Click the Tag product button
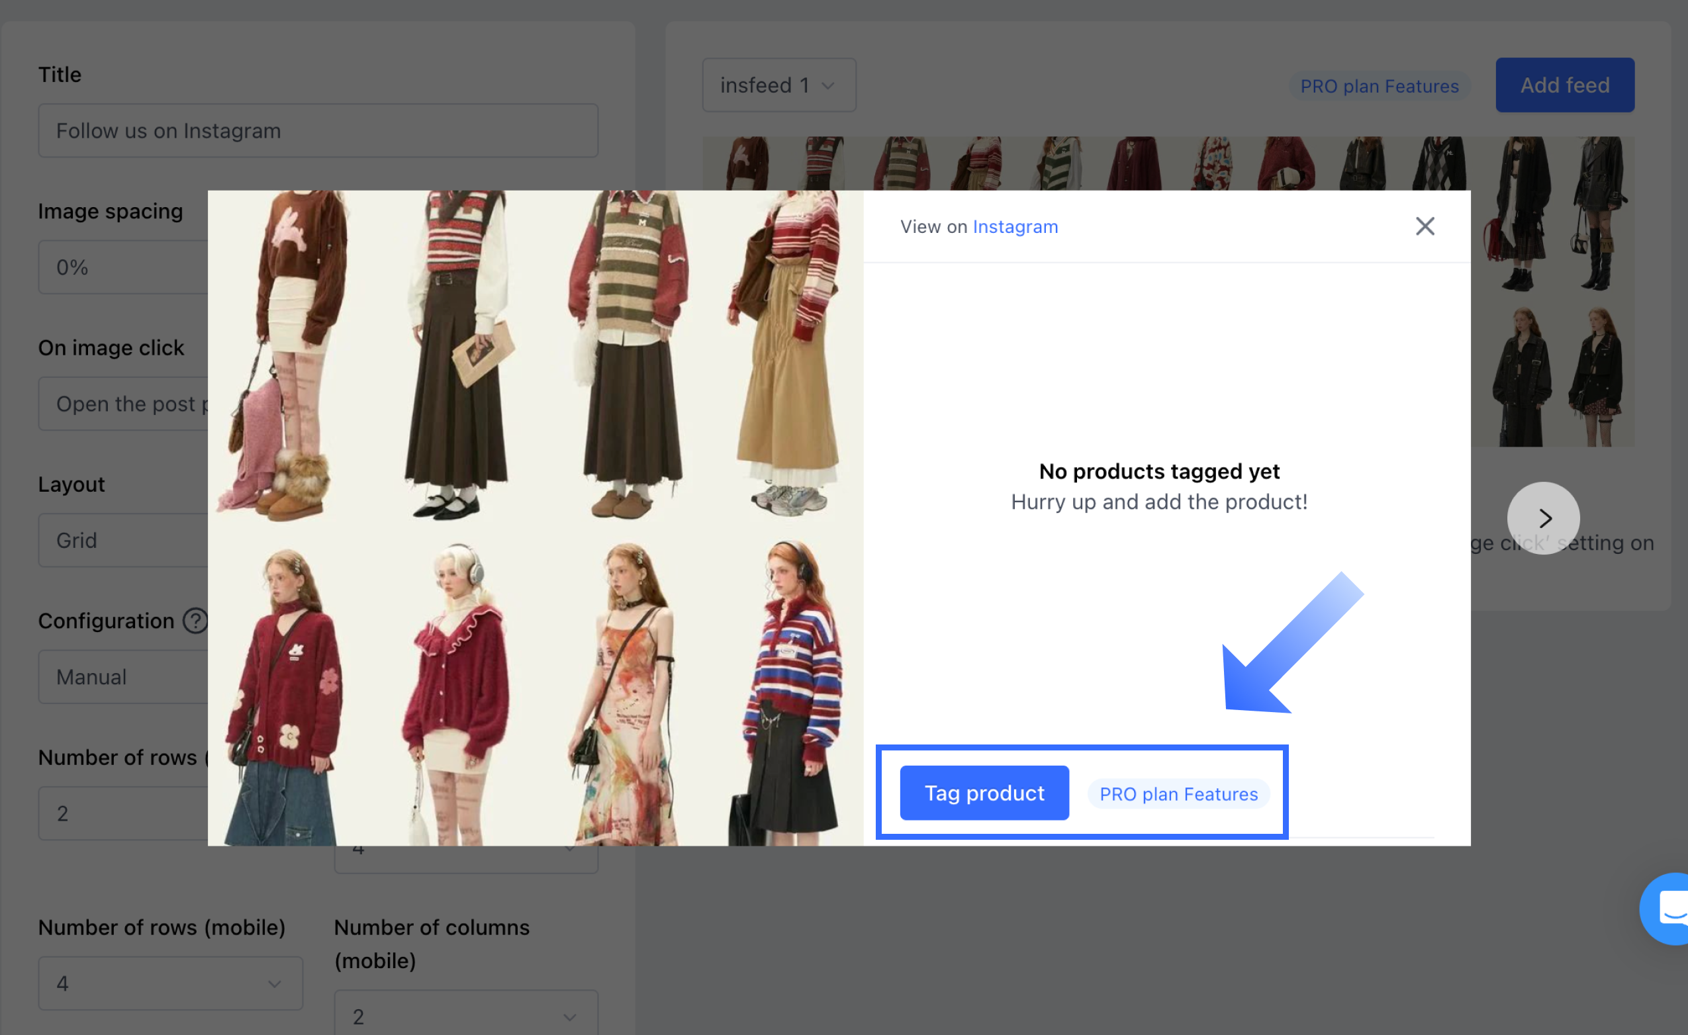Viewport: 1688px width, 1035px height. [984, 793]
